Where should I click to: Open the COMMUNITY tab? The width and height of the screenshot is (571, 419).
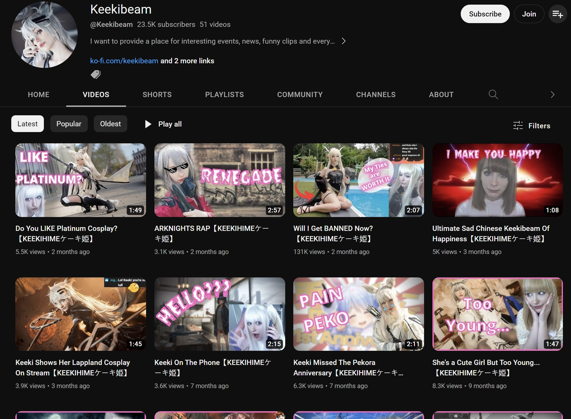point(300,94)
